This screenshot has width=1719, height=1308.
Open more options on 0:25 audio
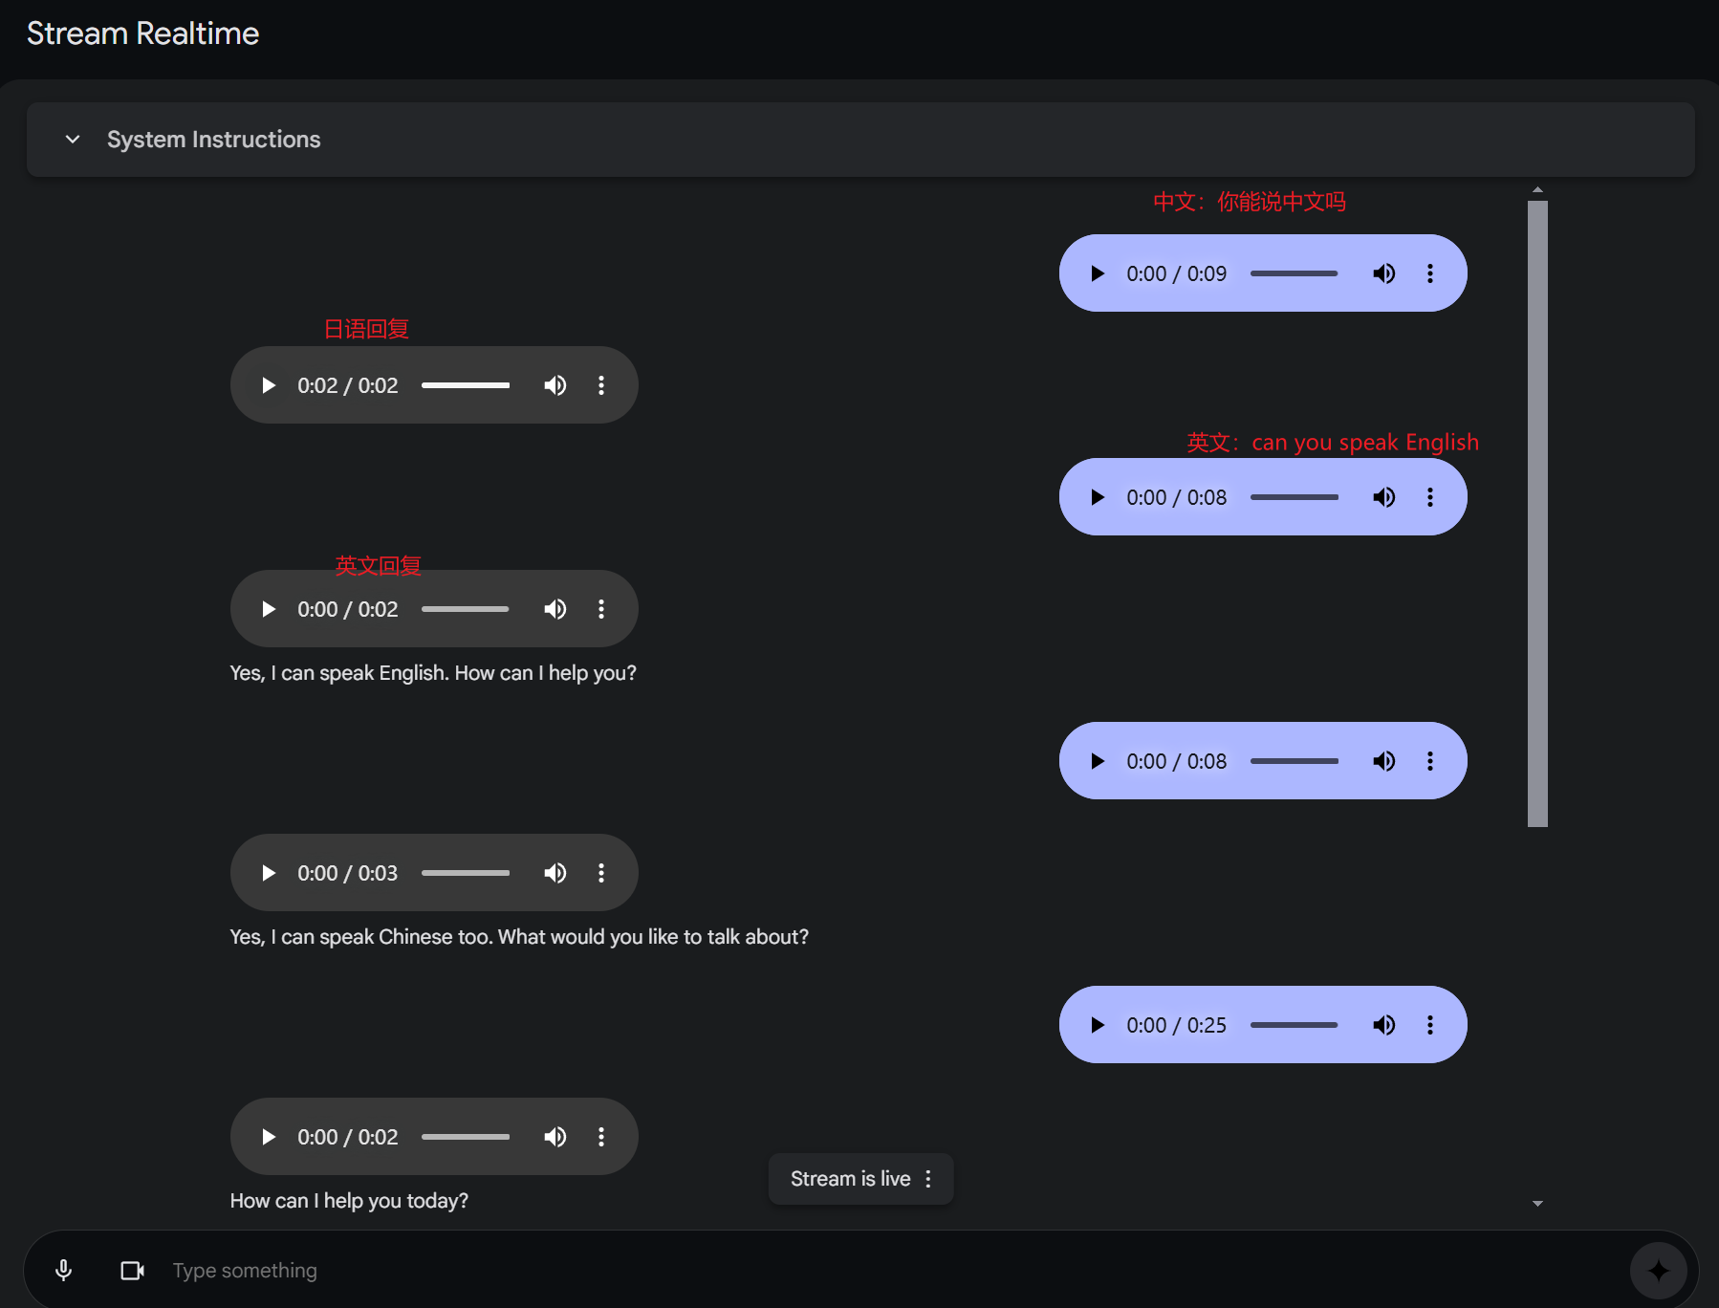pos(1430,1025)
